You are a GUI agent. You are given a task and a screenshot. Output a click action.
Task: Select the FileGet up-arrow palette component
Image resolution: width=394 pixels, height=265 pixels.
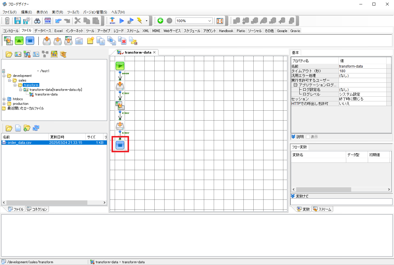[x=47, y=41]
